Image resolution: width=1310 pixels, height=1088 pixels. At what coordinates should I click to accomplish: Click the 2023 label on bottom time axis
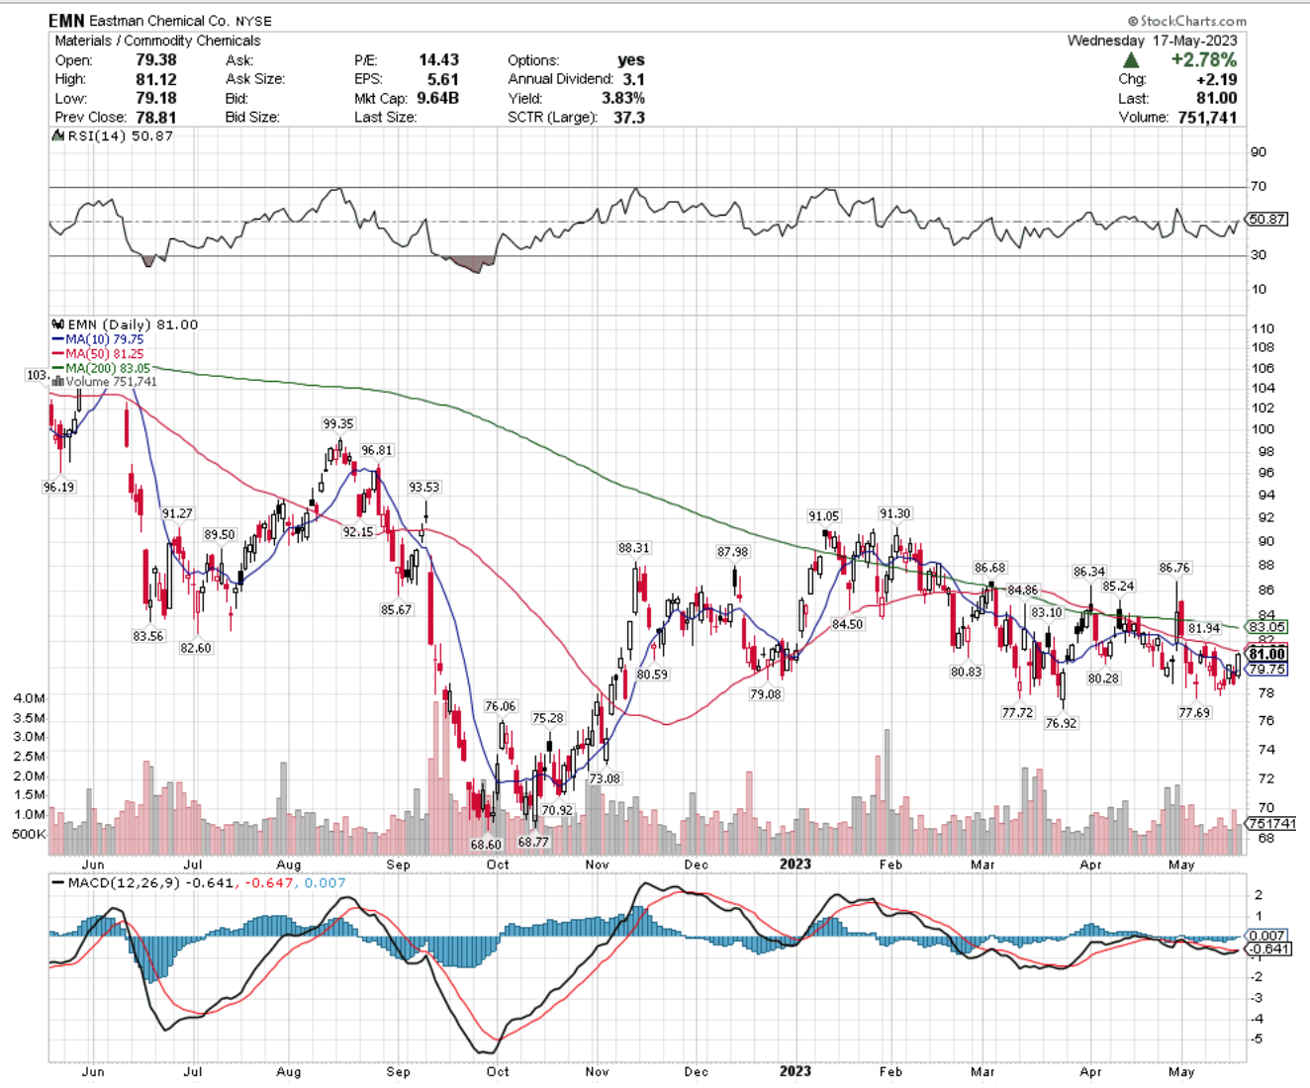[795, 1071]
